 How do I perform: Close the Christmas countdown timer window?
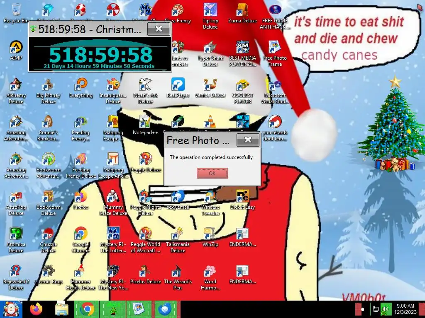(x=159, y=29)
